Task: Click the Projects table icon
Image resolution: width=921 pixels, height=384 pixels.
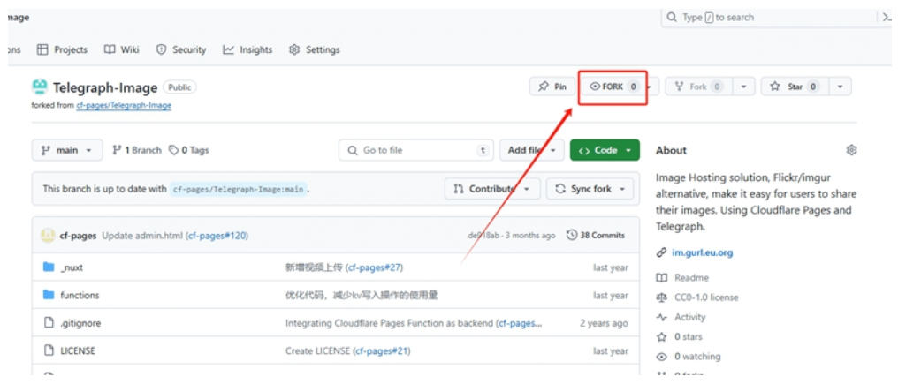Action: (x=42, y=49)
